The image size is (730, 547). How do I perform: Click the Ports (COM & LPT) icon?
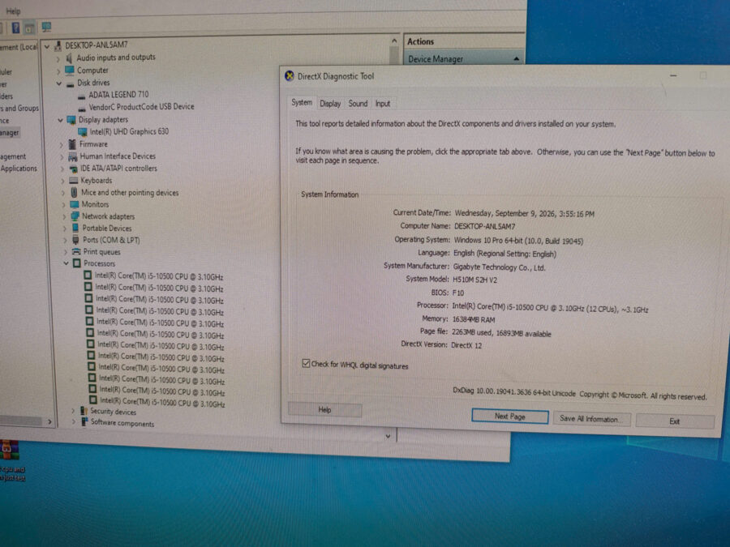click(76, 240)
